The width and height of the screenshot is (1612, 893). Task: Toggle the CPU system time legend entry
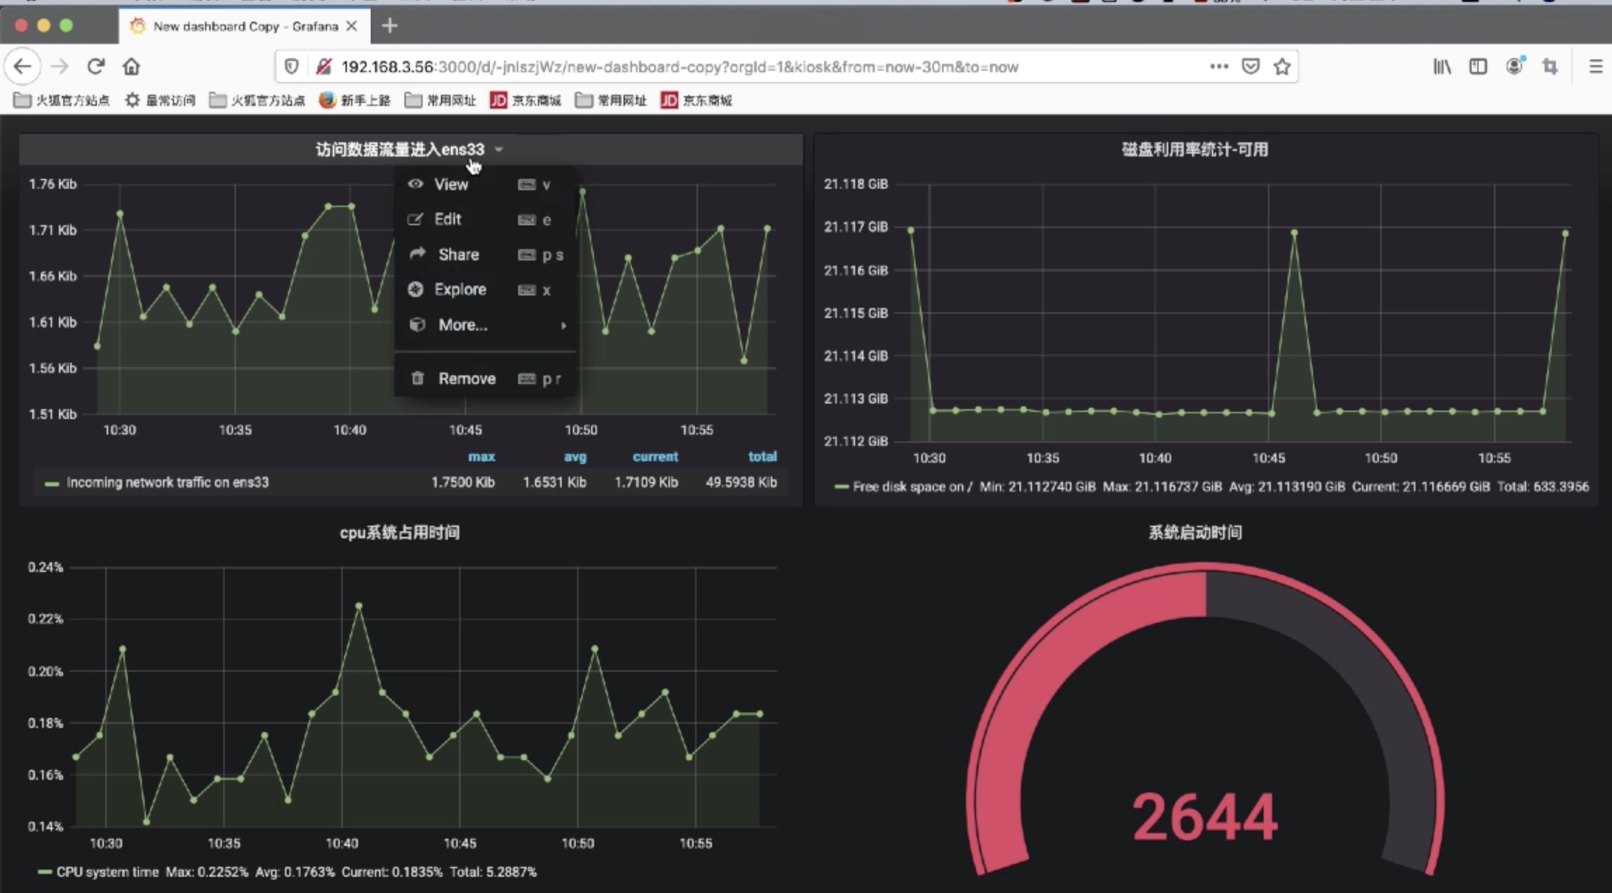[107, 872]
